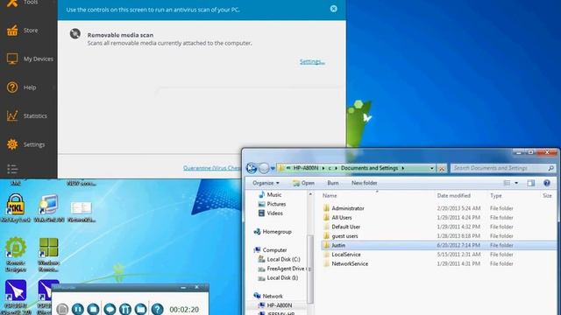Select the Justin folder row
The height and width of the screenshot is (315, 561).
click(439, 245)
